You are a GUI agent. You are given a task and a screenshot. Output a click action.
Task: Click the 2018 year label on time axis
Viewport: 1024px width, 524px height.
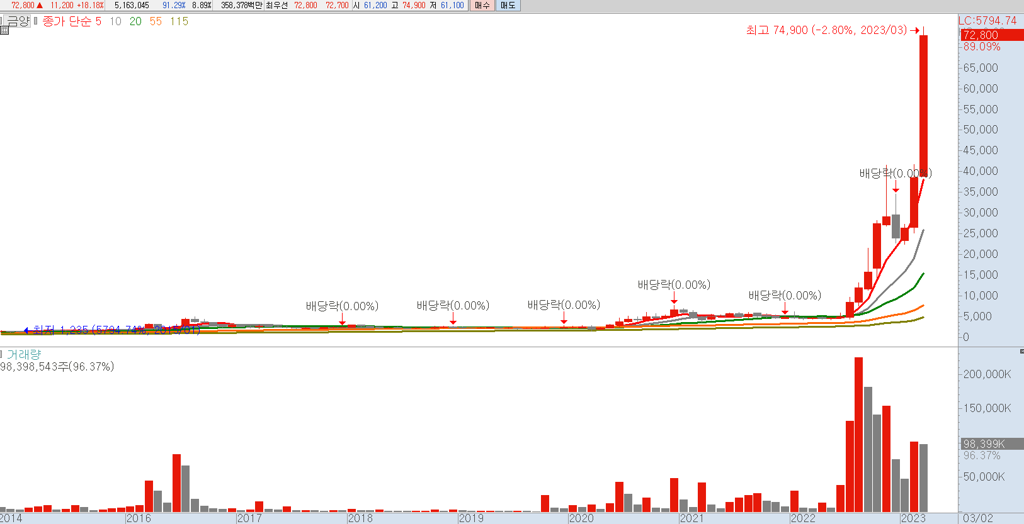(x=360, y=518)
